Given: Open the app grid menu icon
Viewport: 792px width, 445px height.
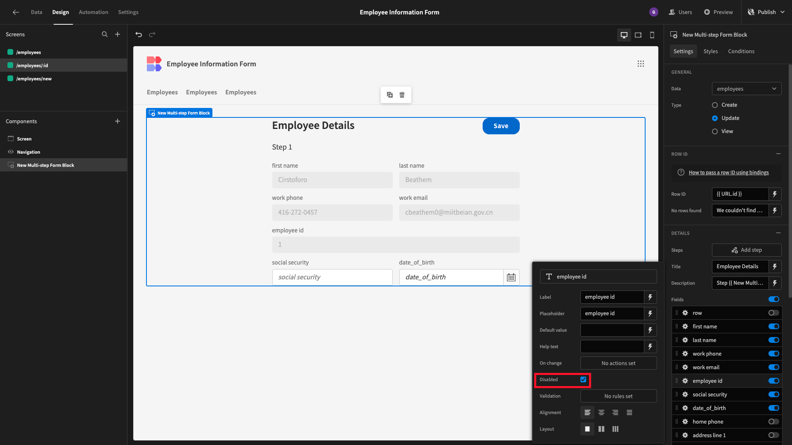Looking at the screenshot, I should pyautogui.click(x=641, y=64).
